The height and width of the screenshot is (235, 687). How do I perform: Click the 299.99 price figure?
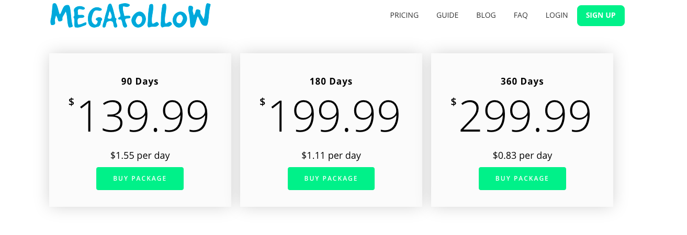point(525,117)
